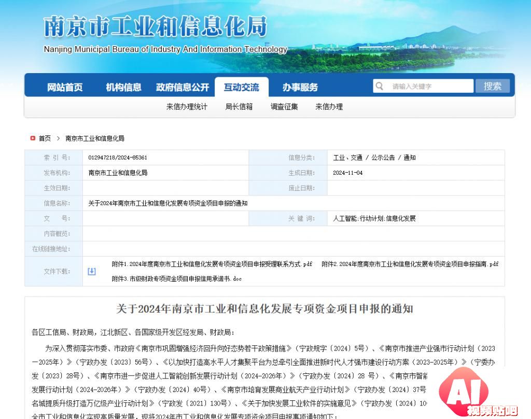
Task: Click the salutation line 各区工信局、财政局
Action: [133, 332]
